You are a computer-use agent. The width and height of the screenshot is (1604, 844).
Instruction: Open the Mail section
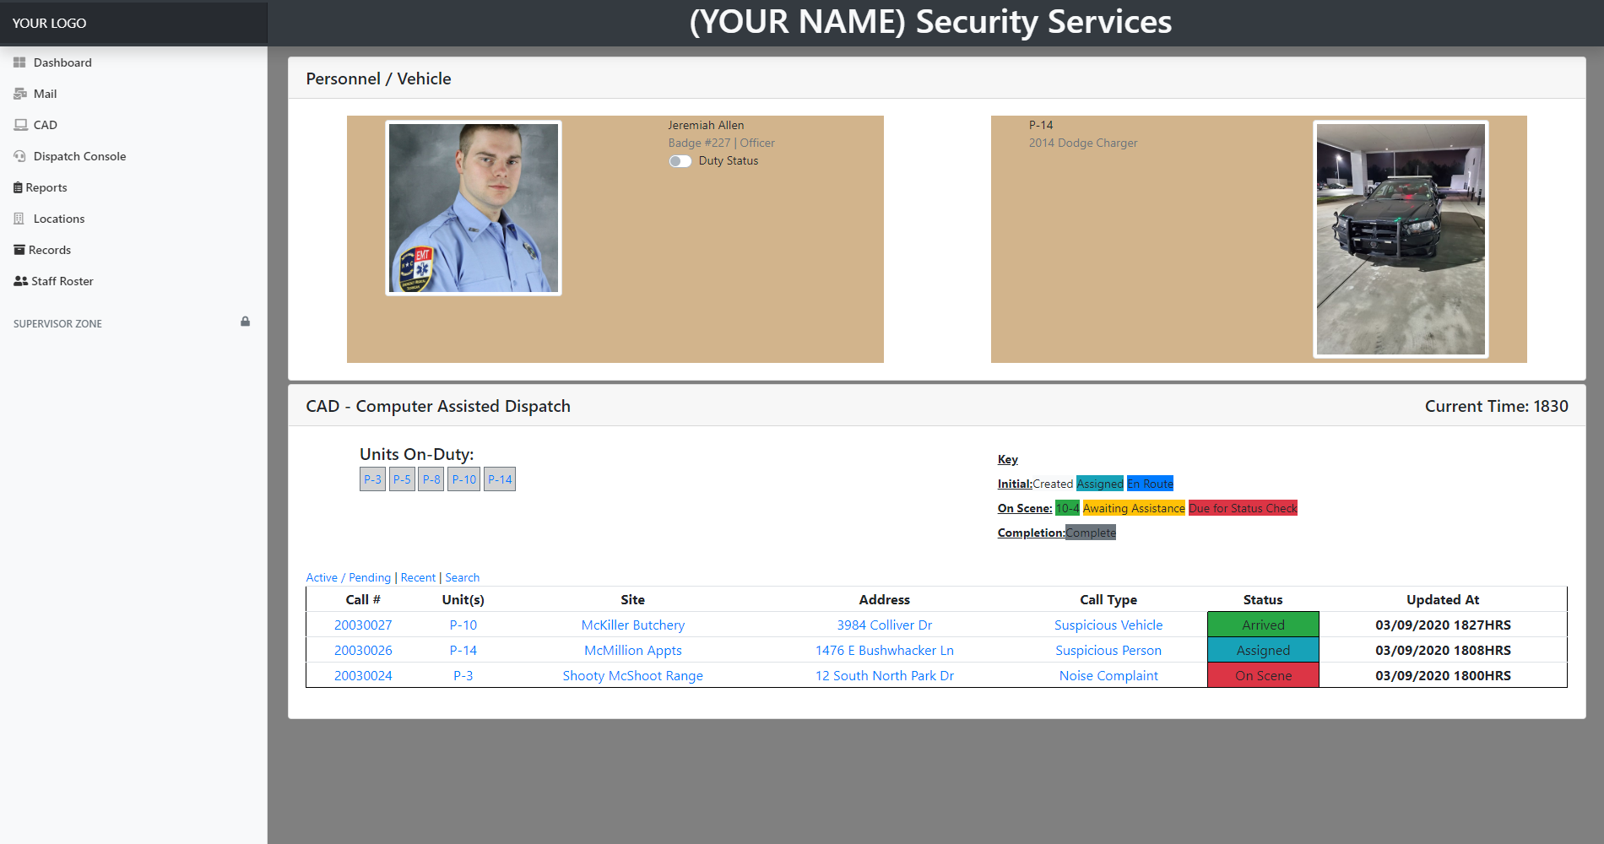coord(46,93)
